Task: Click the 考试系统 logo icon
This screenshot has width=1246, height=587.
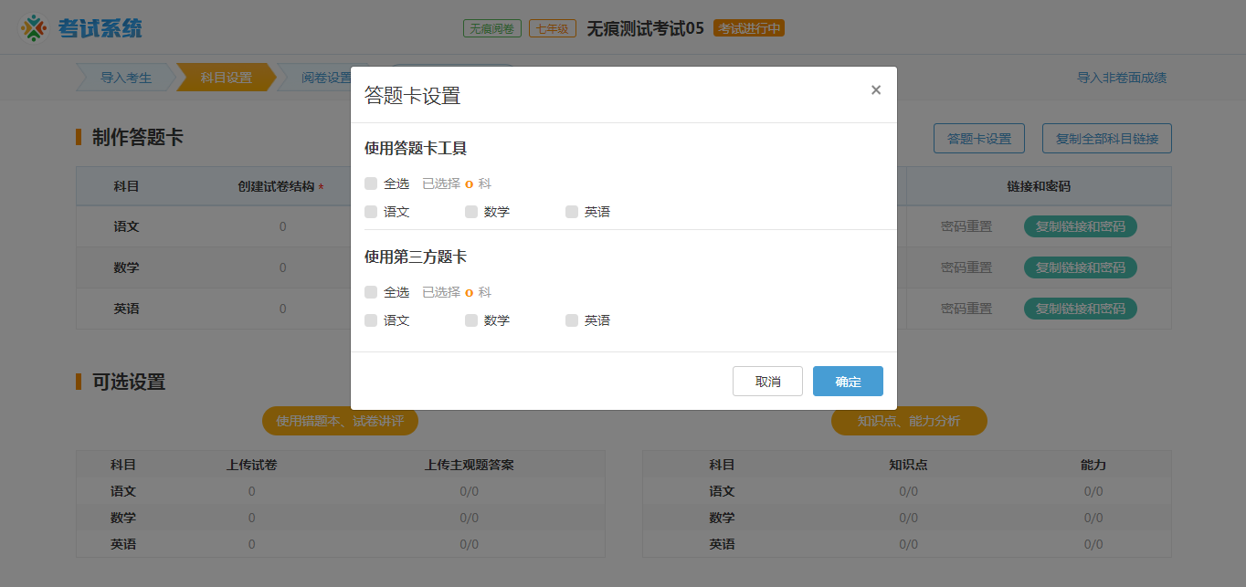Action: 34,28
